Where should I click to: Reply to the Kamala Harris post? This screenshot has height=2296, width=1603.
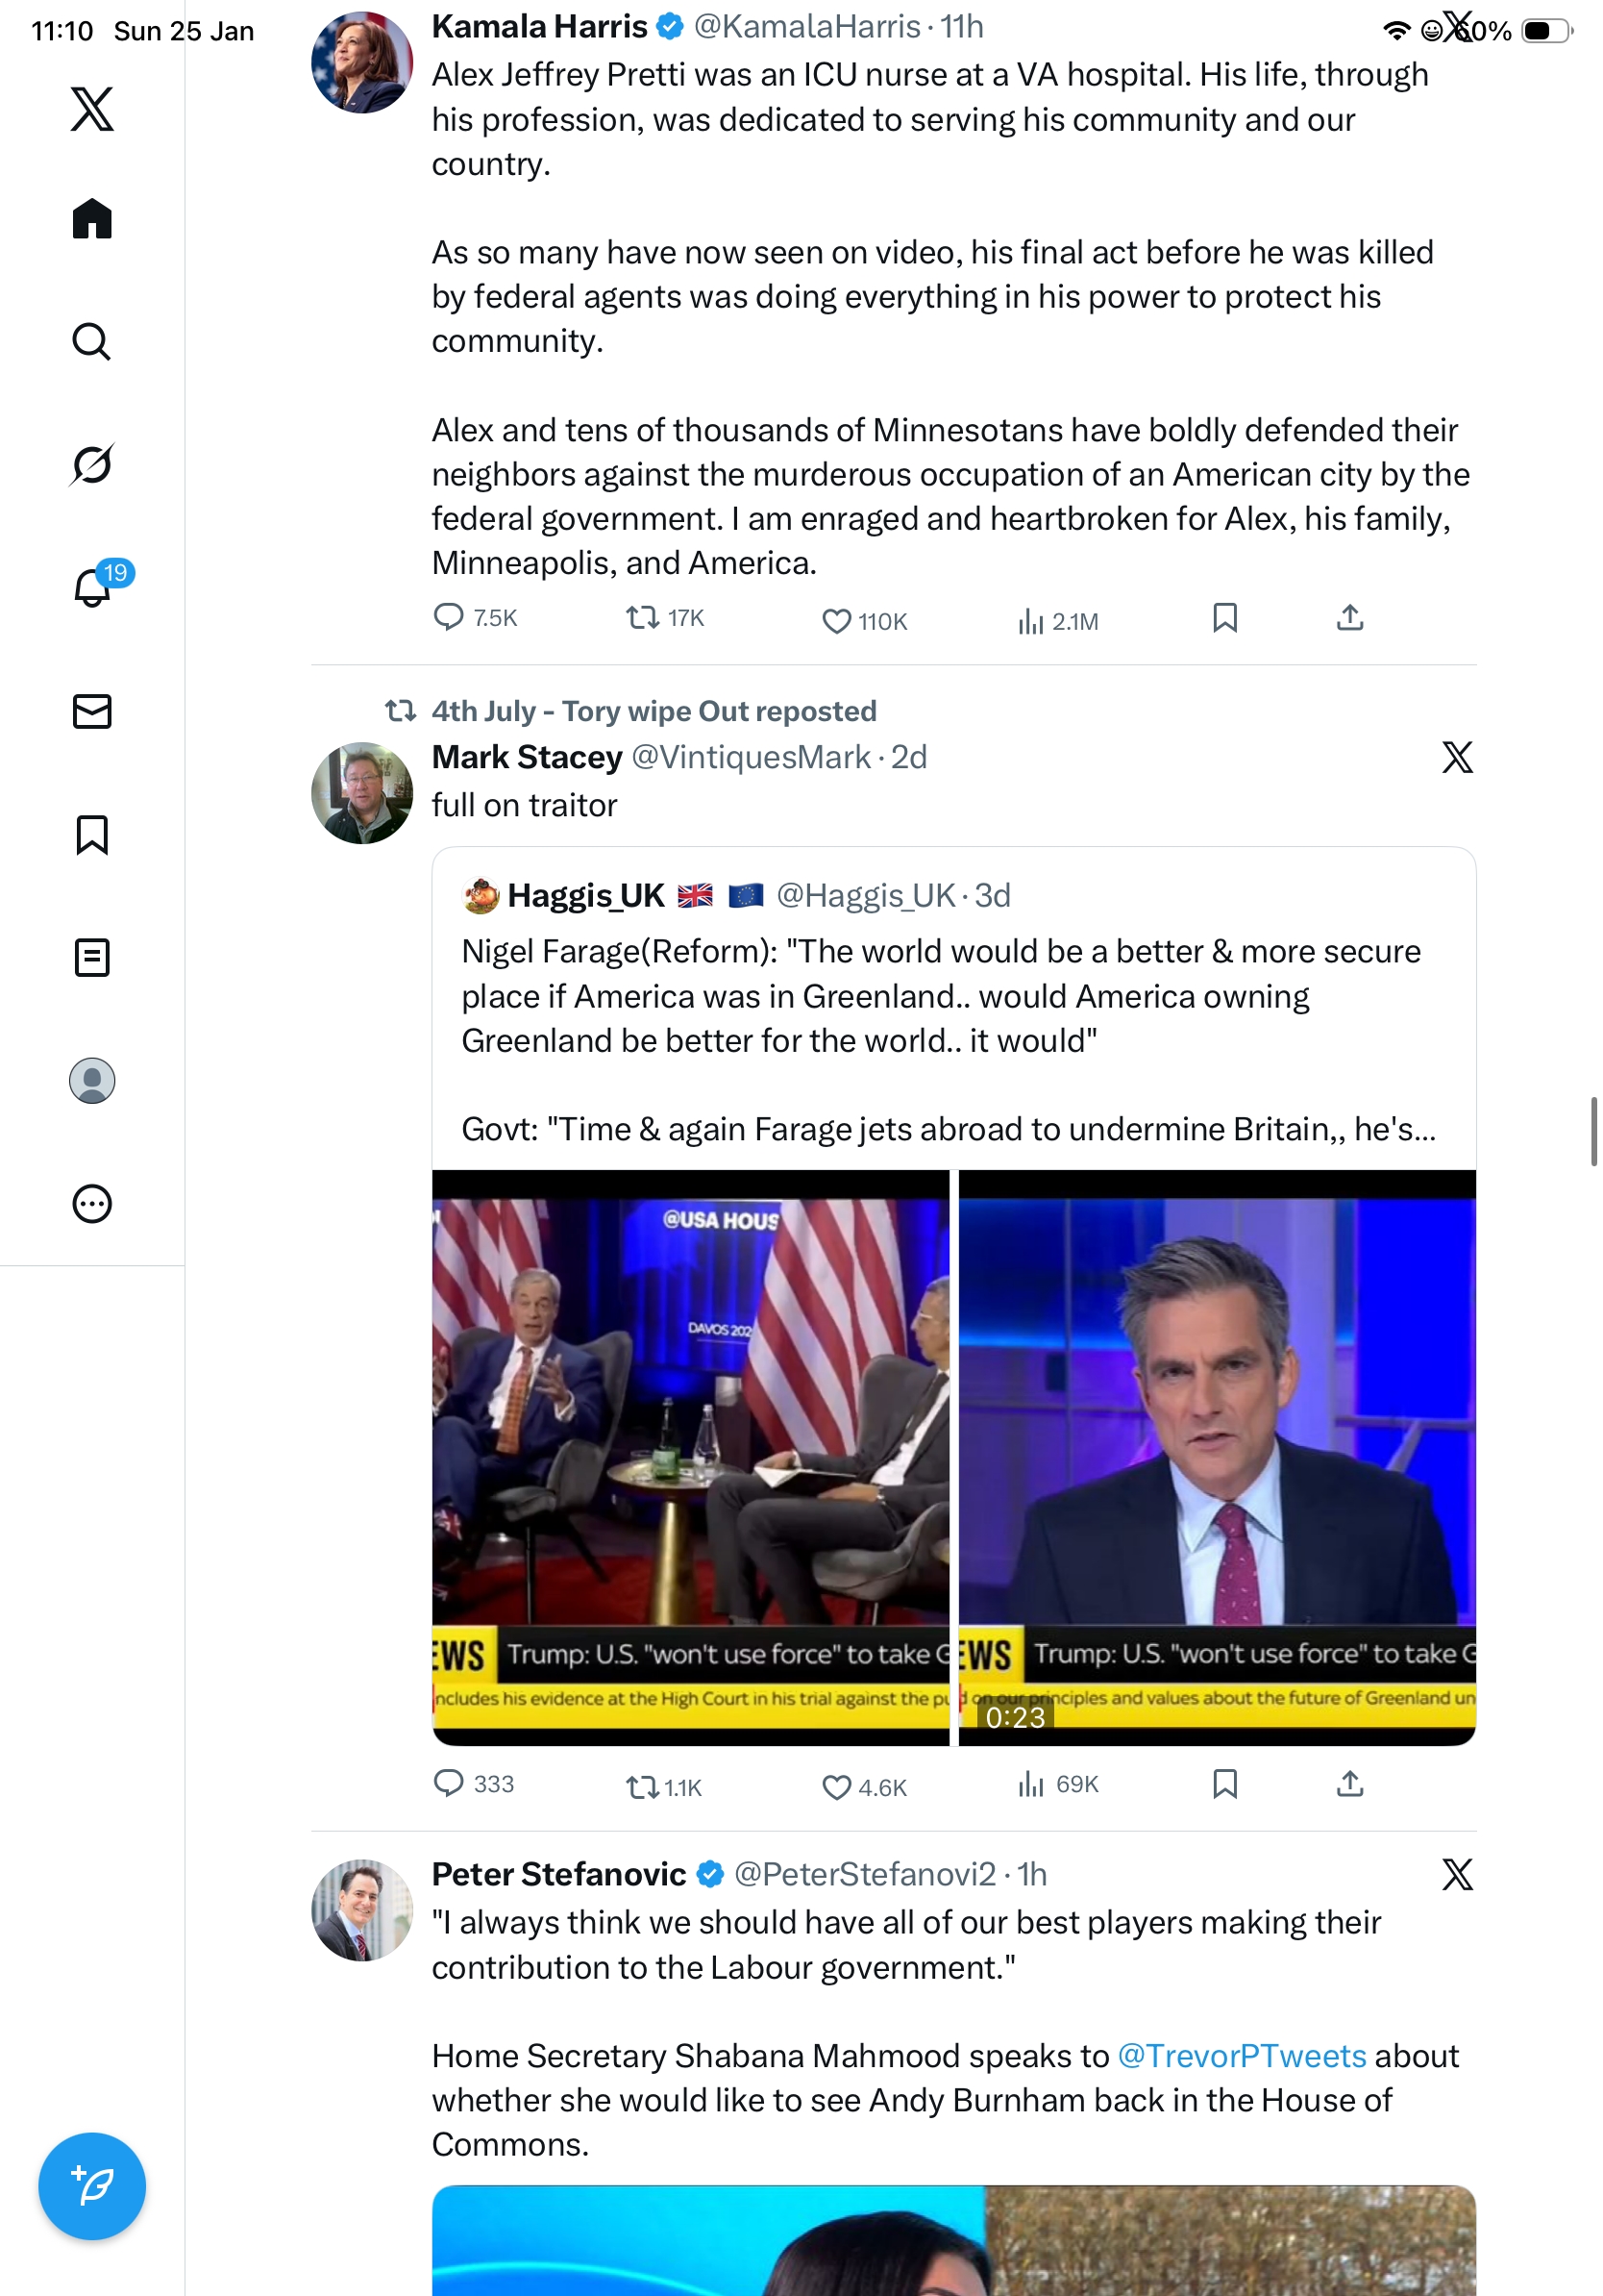449,617
